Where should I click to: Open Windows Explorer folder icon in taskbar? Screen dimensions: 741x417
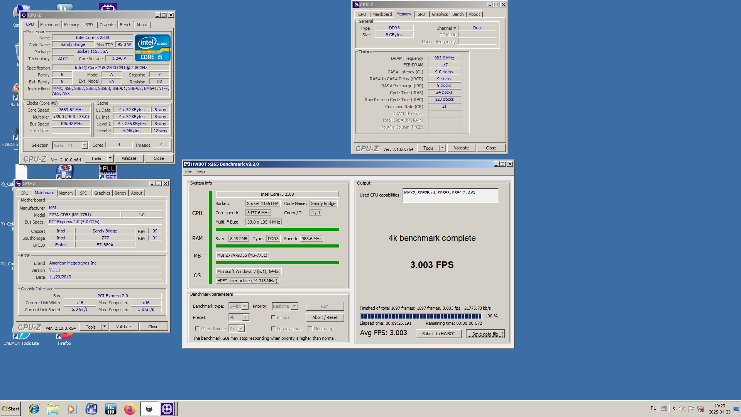(x=53, y=409)
